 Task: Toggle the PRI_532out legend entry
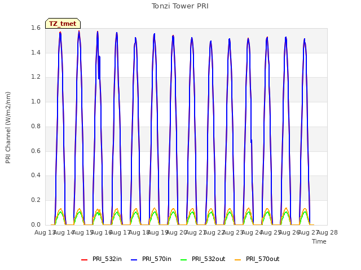point(203,259)
